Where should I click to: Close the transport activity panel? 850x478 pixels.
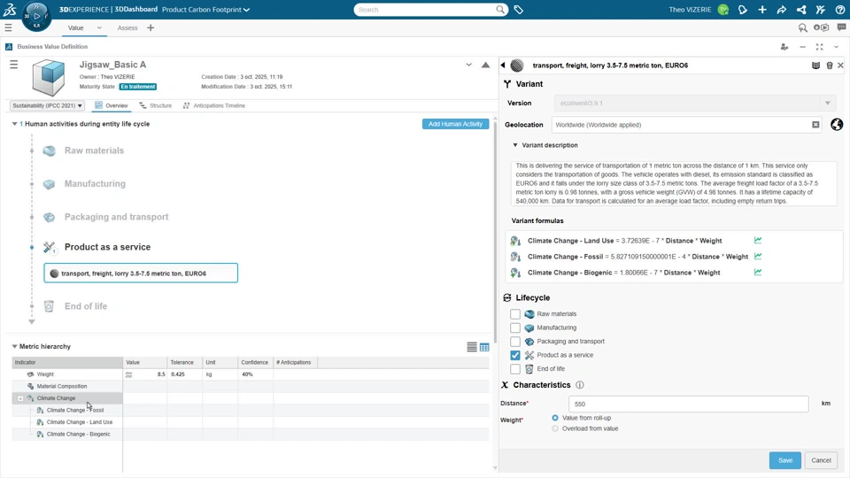[840, 66]
